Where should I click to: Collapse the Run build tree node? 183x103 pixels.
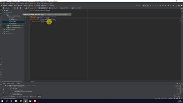pos(7,87)
